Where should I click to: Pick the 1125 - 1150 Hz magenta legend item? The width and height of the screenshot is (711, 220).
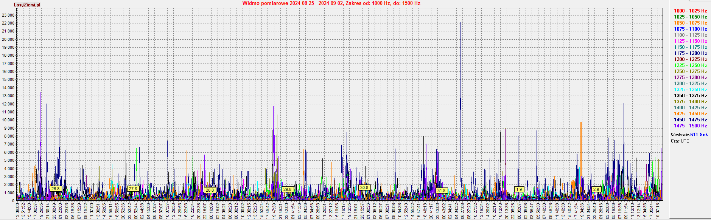690,41
